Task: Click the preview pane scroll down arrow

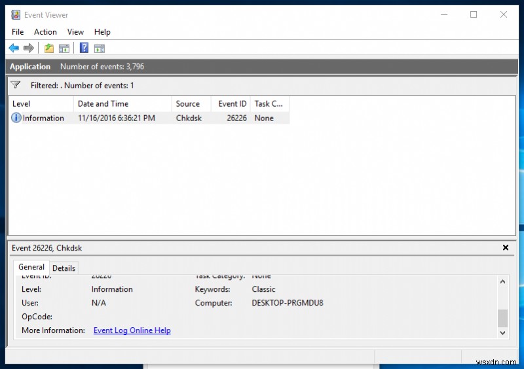Action: [x=502, y=333]
